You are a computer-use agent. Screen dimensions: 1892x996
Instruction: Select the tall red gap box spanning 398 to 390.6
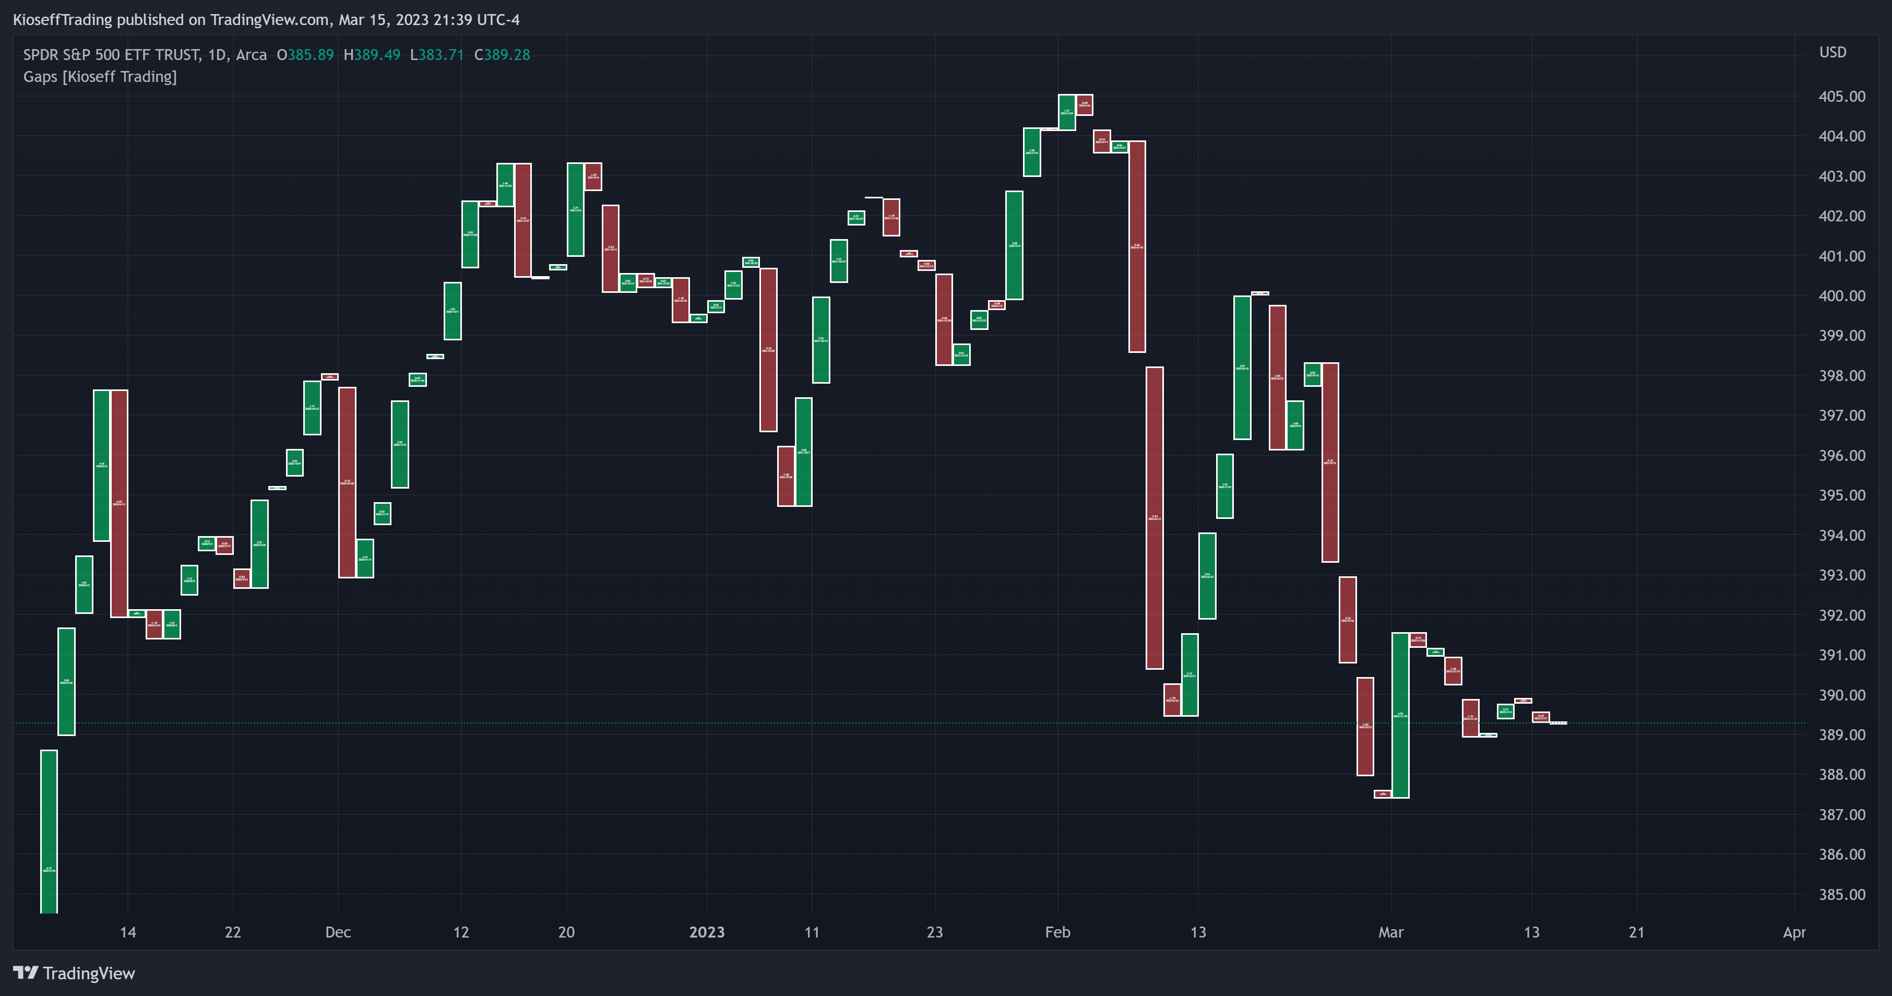point(1155,518)
